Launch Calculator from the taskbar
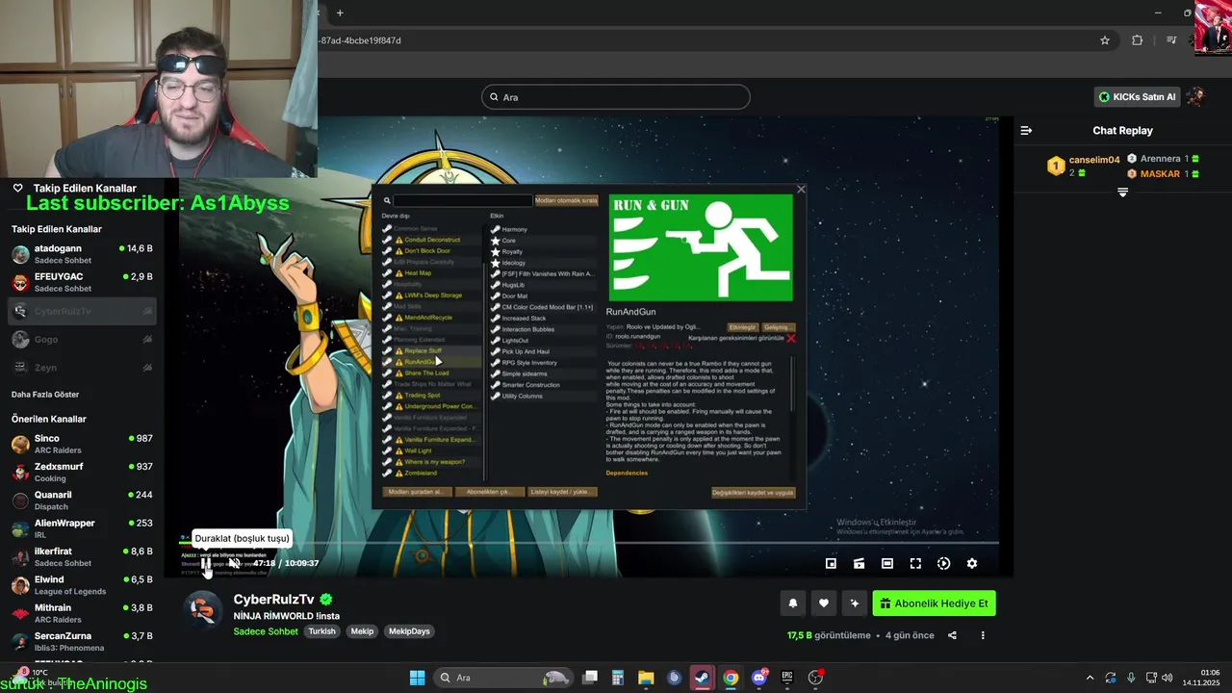1232x693 pixels. point(618,678)
